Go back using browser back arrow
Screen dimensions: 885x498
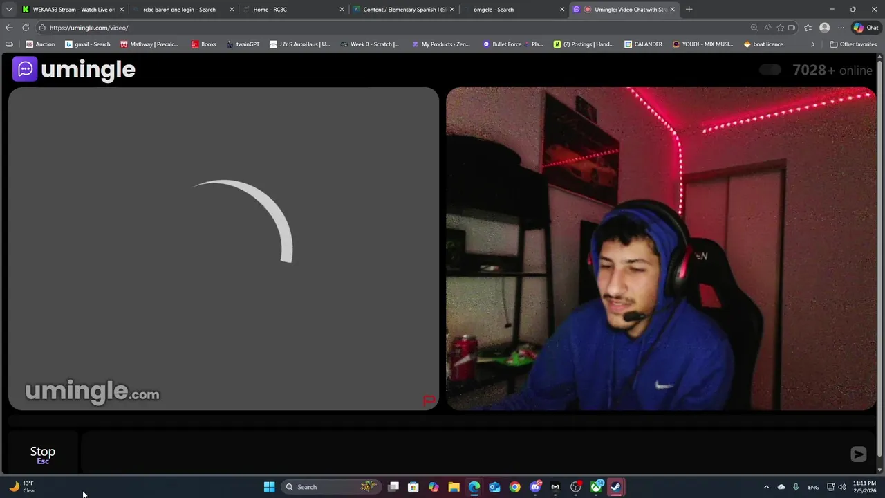pyautogui.click(x=8, y=28)
